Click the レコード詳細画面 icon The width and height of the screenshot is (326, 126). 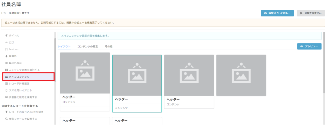coord(6,84)
